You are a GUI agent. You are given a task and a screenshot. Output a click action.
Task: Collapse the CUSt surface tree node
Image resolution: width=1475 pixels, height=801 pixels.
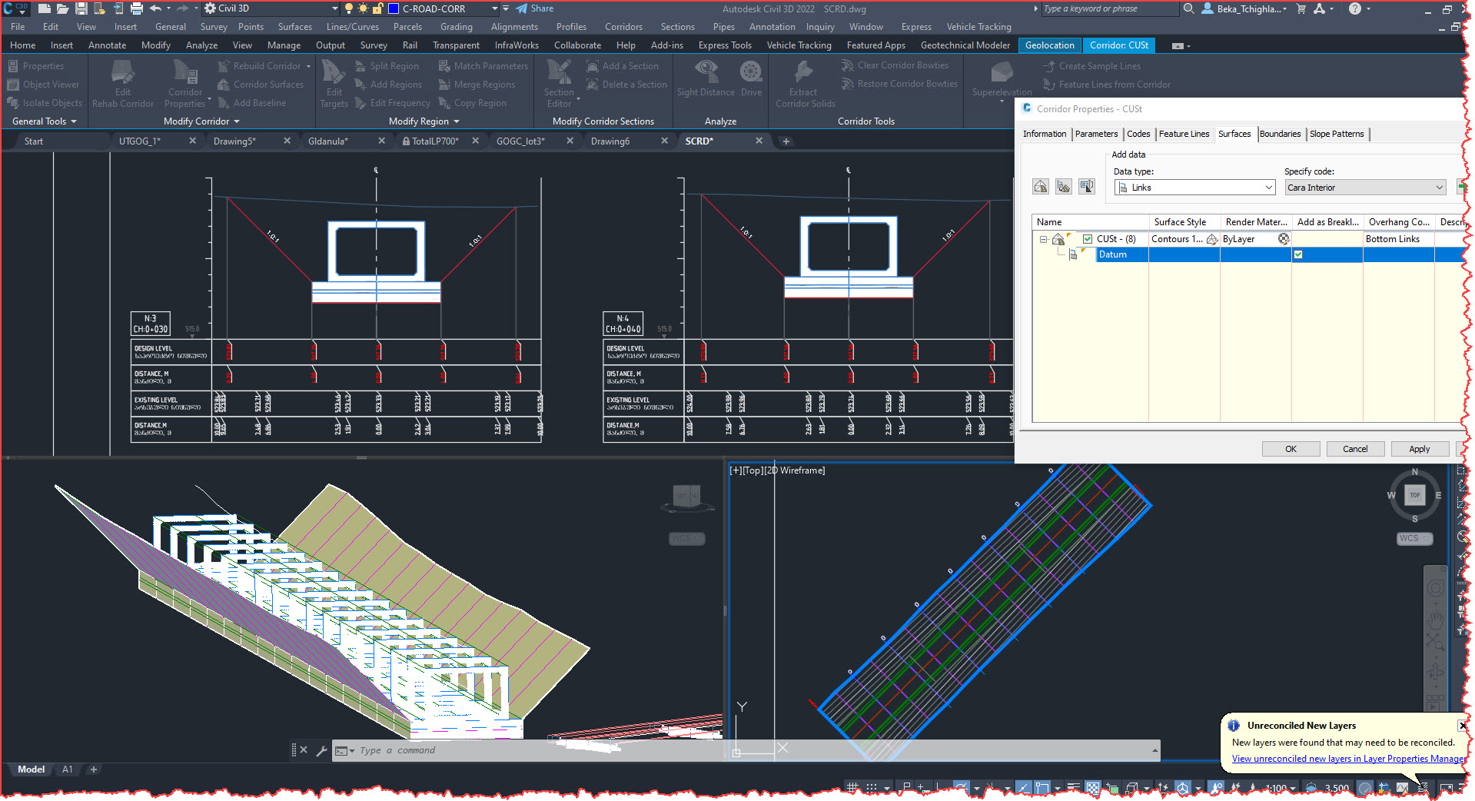1043,239
